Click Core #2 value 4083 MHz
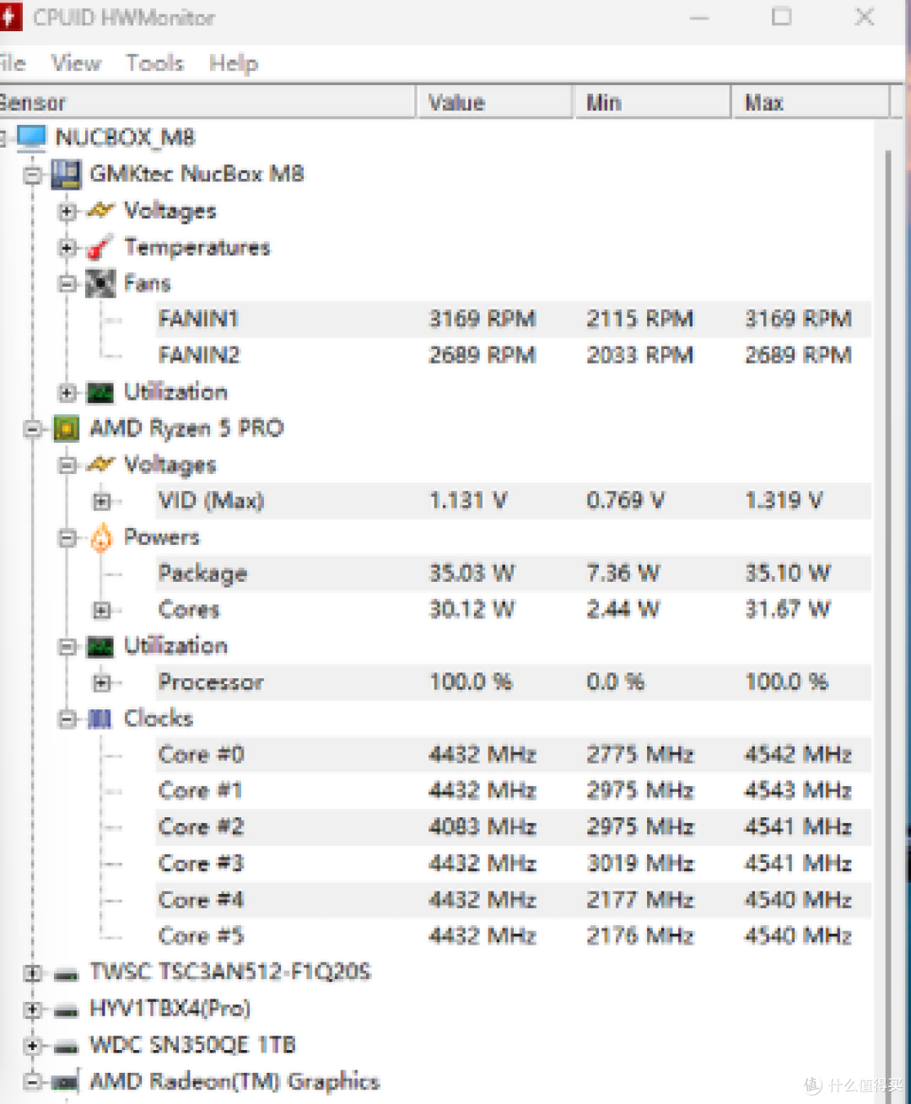The height and width of the screenshot is (1104, 911). [x=482, y=827]
